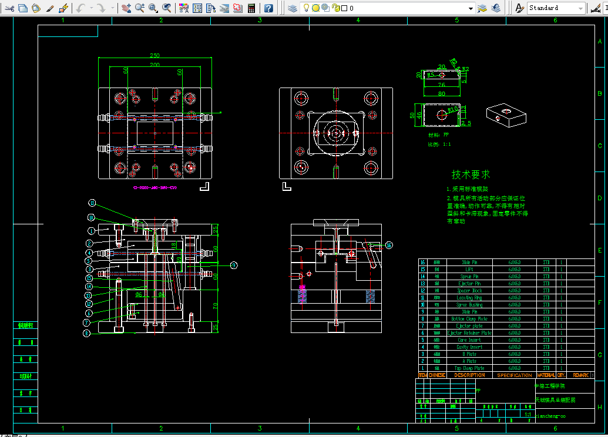This screenshot has height=437, width=608.
Task: Click balloon number 16 callout
Action: click(x=389, y=245)
